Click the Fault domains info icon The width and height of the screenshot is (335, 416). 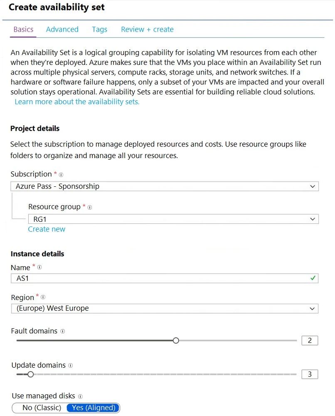point(63,331)
